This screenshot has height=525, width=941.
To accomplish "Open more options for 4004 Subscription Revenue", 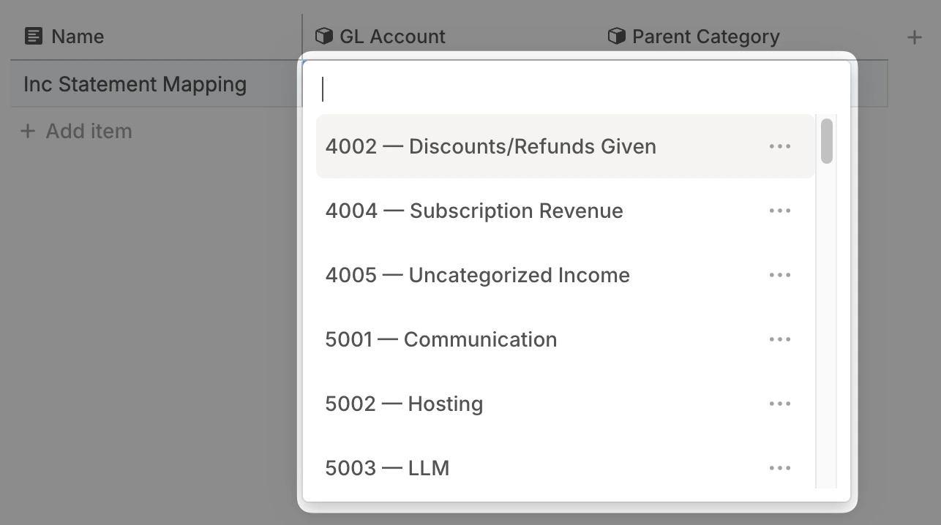I will (780, 211).
